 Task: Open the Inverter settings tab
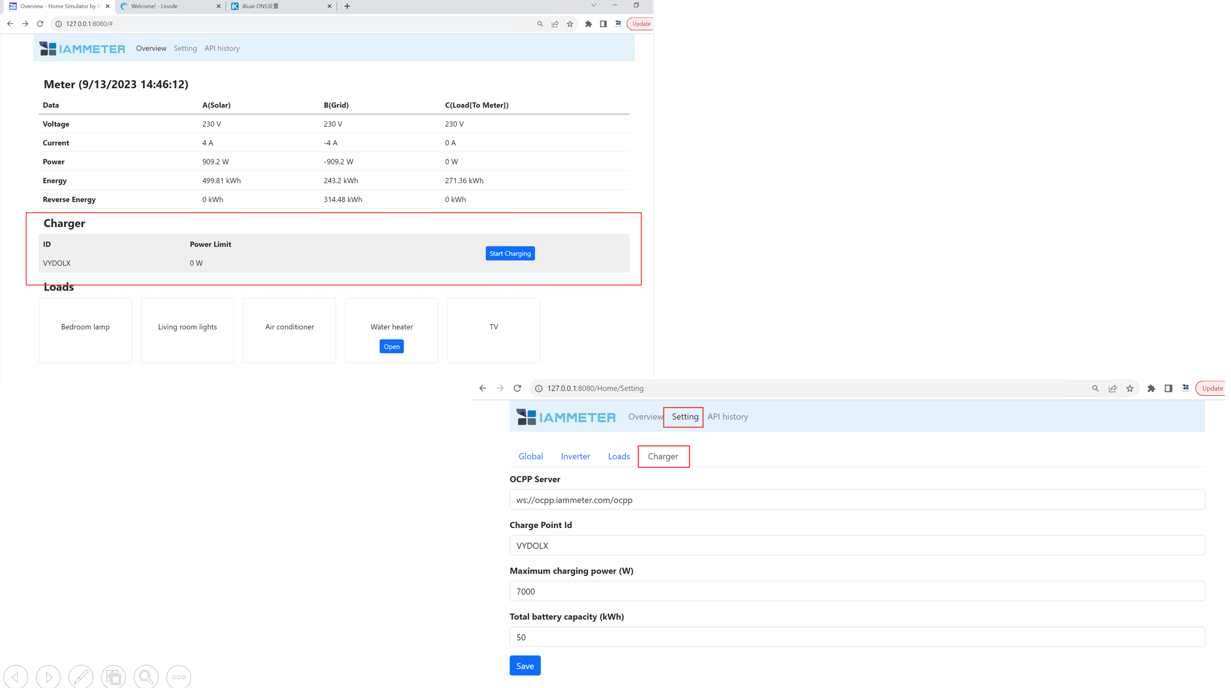coord(575,456)
